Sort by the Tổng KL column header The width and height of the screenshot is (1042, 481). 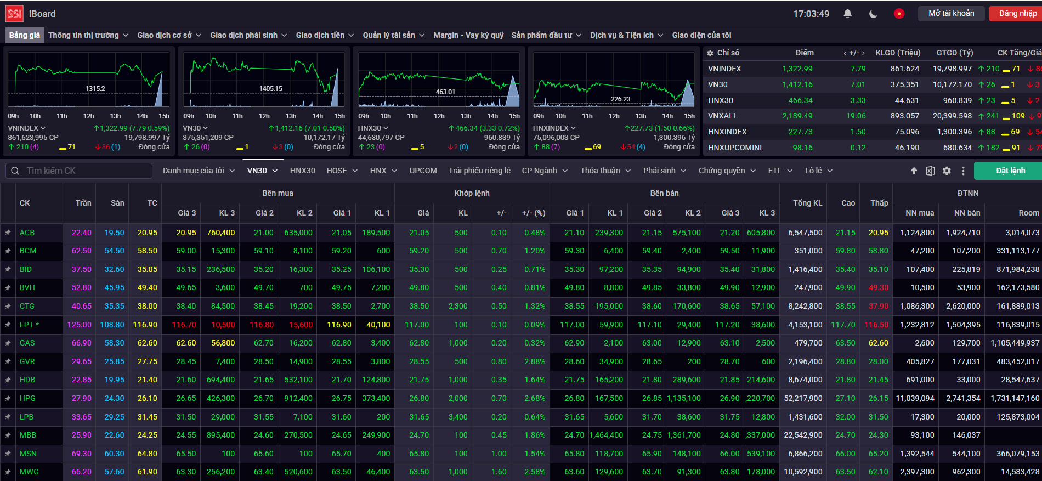[x=807, y=203]
